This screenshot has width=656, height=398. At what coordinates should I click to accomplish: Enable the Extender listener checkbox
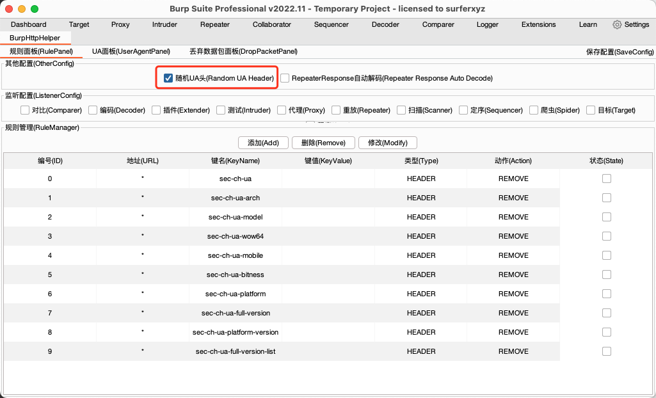tap(156, 110)
